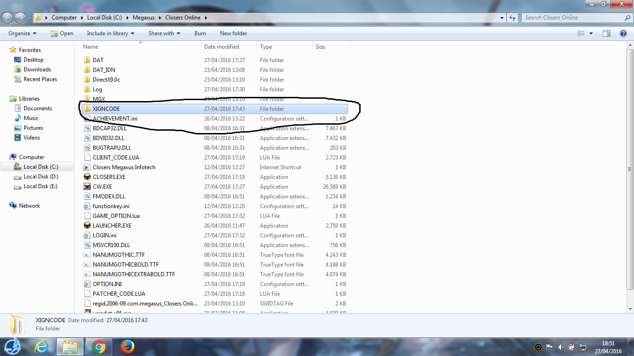
Task: Select the BDCAP32.DLL file icon
Action: coord(87,128)
